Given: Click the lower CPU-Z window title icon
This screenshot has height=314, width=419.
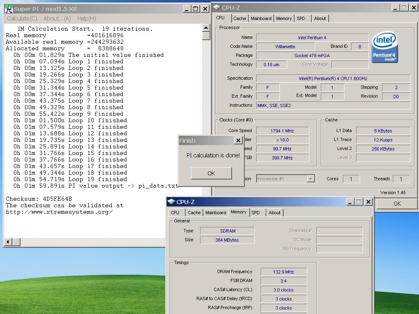Looking at the screenshot, I should [171, 202].
